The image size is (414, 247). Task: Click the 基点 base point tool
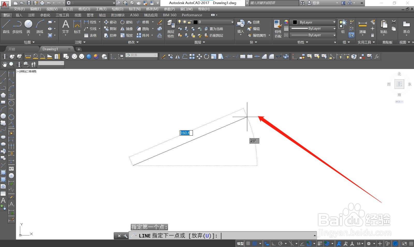406,27
